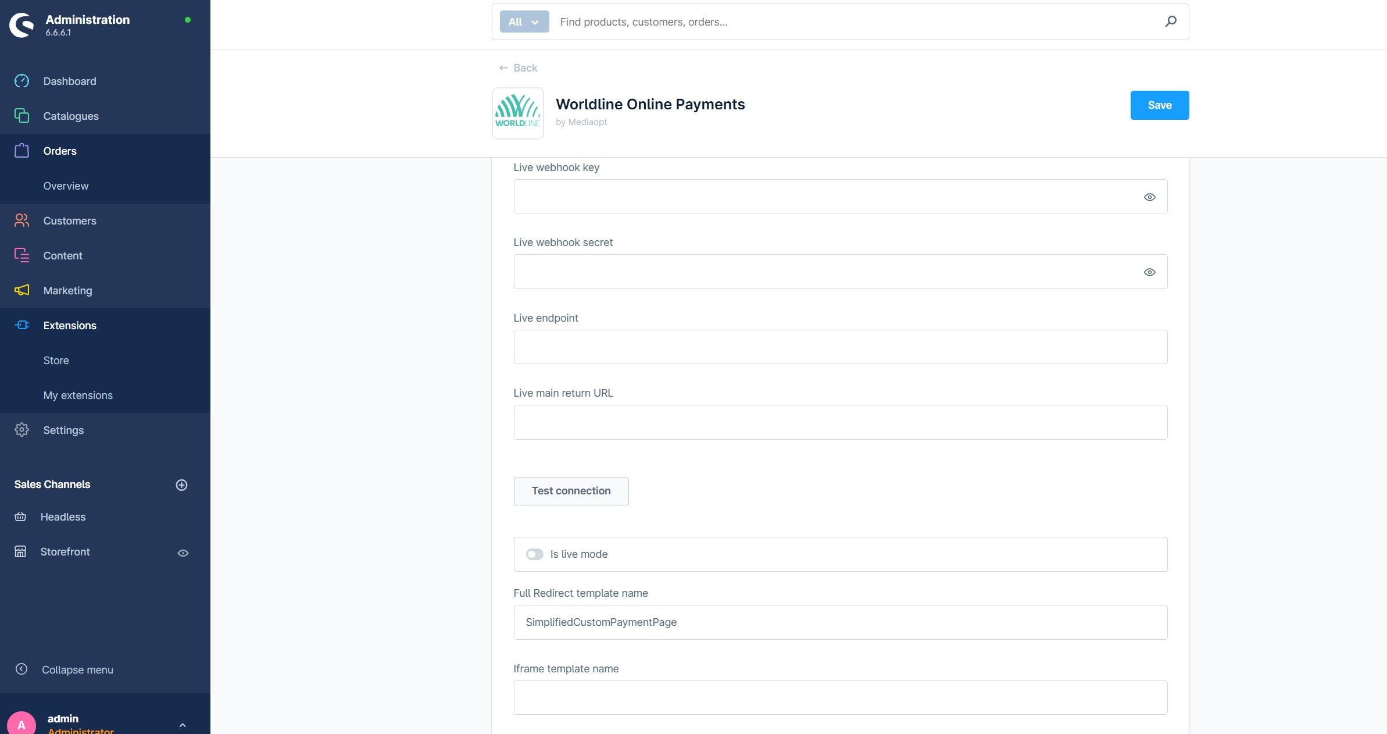Open the All search filter dropdown
Image resolution: width=1387 pixels, height=734 pixels.
click(x=524, y=22)
